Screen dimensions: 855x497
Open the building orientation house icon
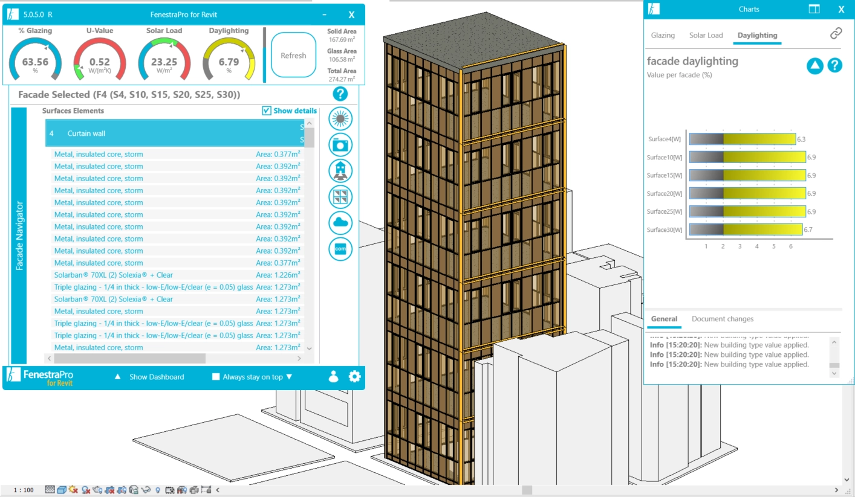click(341, 171)
